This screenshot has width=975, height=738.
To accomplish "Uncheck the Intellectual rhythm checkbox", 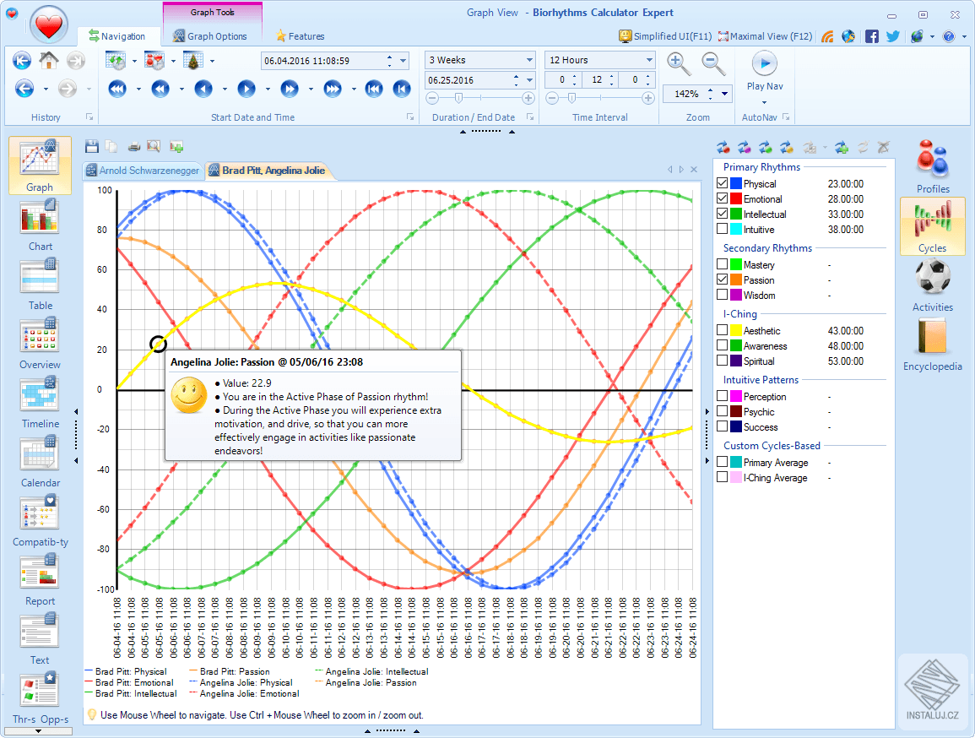I will (722, 214).
